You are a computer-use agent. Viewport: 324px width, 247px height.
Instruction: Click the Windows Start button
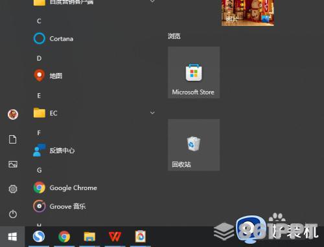12,237
